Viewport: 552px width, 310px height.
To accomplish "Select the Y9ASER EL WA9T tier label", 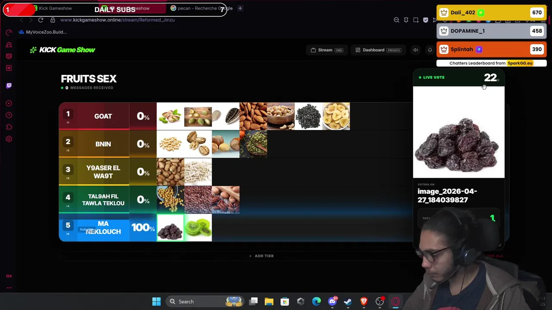I will coord(103,172).
